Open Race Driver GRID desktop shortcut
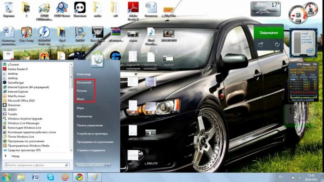 coord(97,36)
